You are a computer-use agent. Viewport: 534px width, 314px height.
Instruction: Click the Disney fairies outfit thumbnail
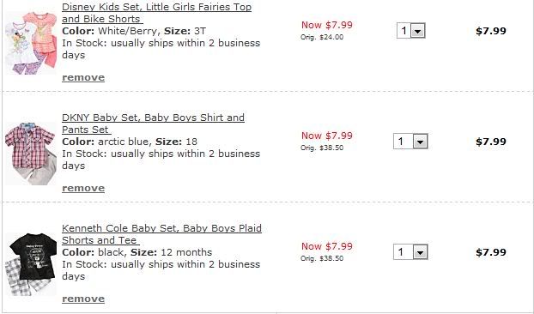31,43
